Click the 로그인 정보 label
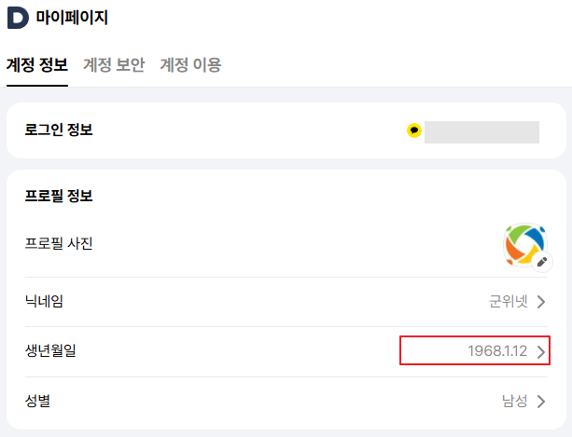This screenshot has width=572, height=437. [59, 130]
